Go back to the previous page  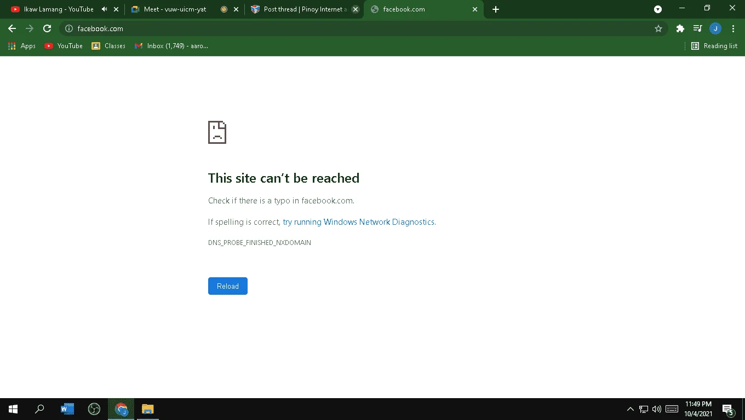[12, 28]
